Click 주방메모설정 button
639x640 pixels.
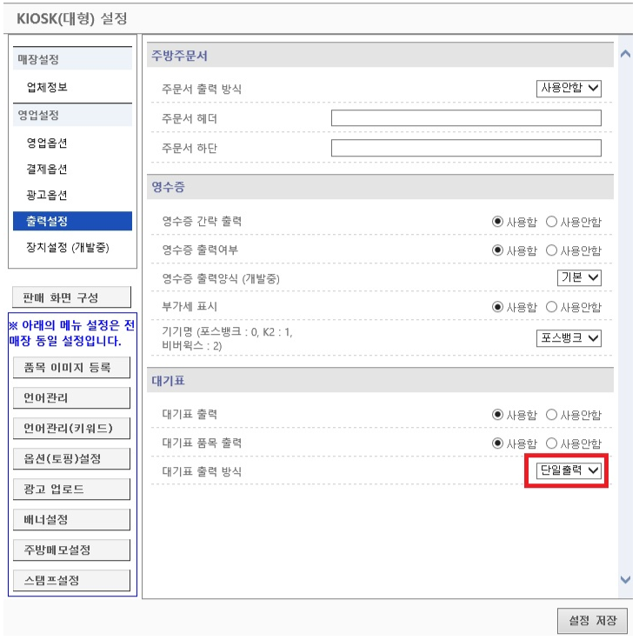(x=72, y=550)
